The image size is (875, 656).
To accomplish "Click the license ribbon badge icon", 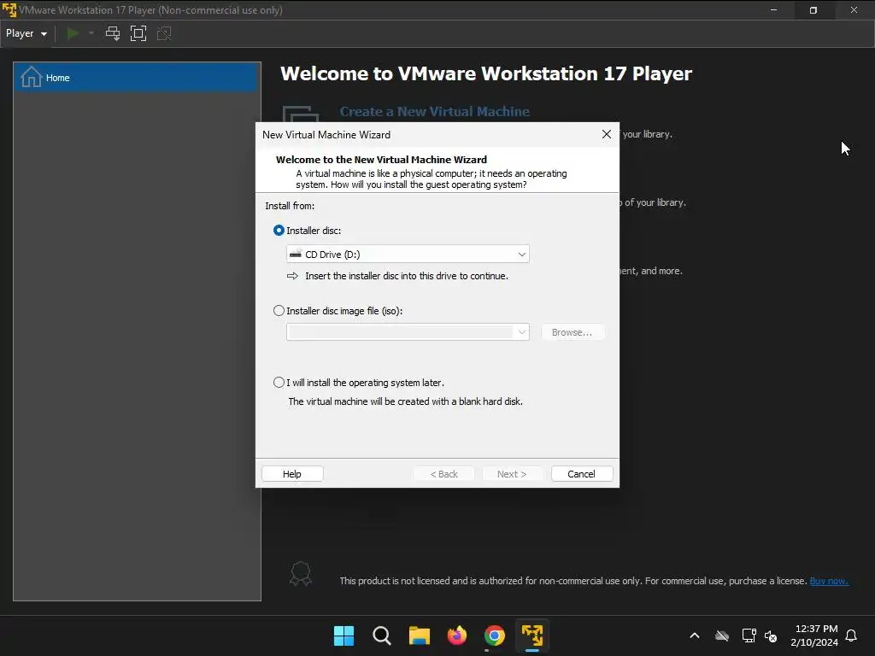I will (300, 573).
